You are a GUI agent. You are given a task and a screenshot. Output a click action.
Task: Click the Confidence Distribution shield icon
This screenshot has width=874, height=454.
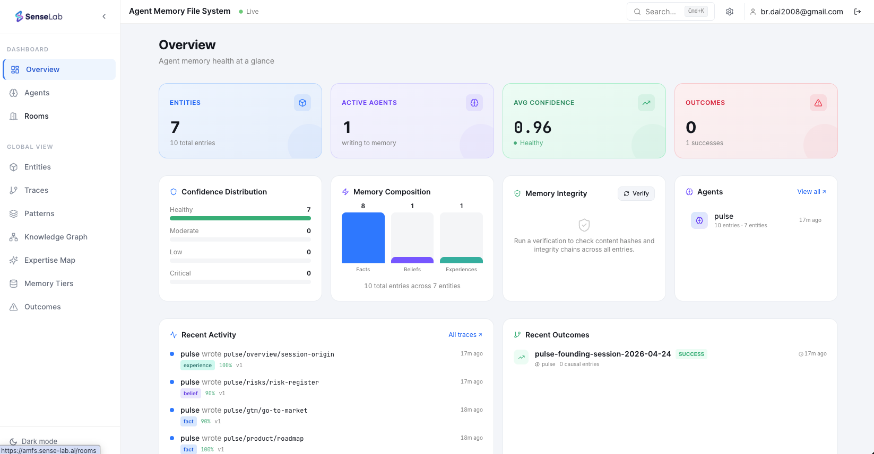[x=174, y=192]
